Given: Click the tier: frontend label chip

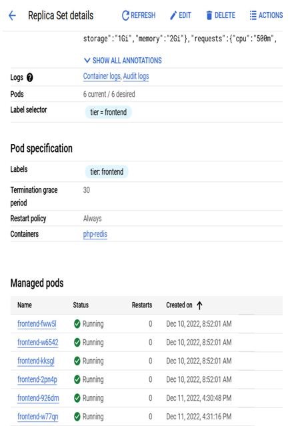Looking at the screenshot, I should point(107,172).
